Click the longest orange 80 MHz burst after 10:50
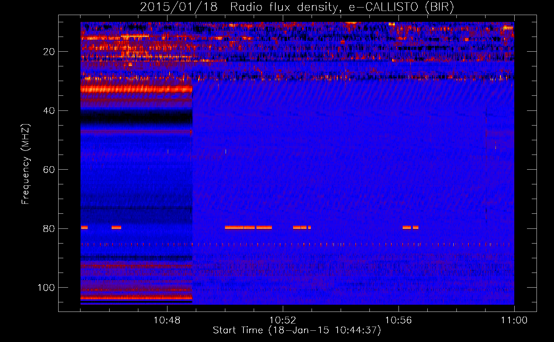The height and width of the screenshot is (342, 554). pyautogui.click(x=240, y=227)
